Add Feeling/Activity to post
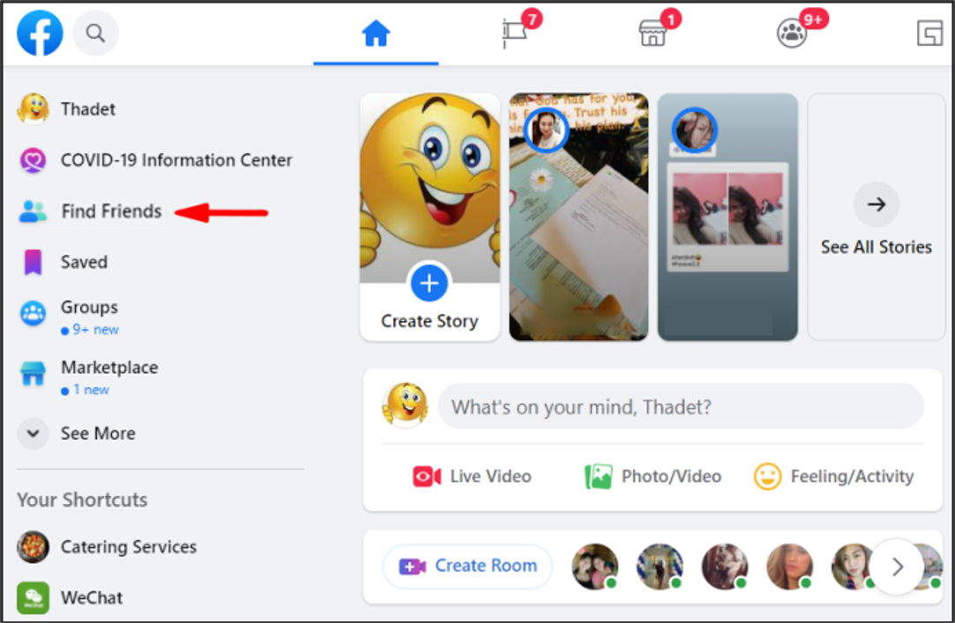 (834, 477)
